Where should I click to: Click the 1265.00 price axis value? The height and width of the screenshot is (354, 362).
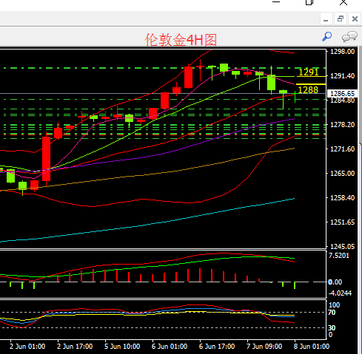click(342, 174)
